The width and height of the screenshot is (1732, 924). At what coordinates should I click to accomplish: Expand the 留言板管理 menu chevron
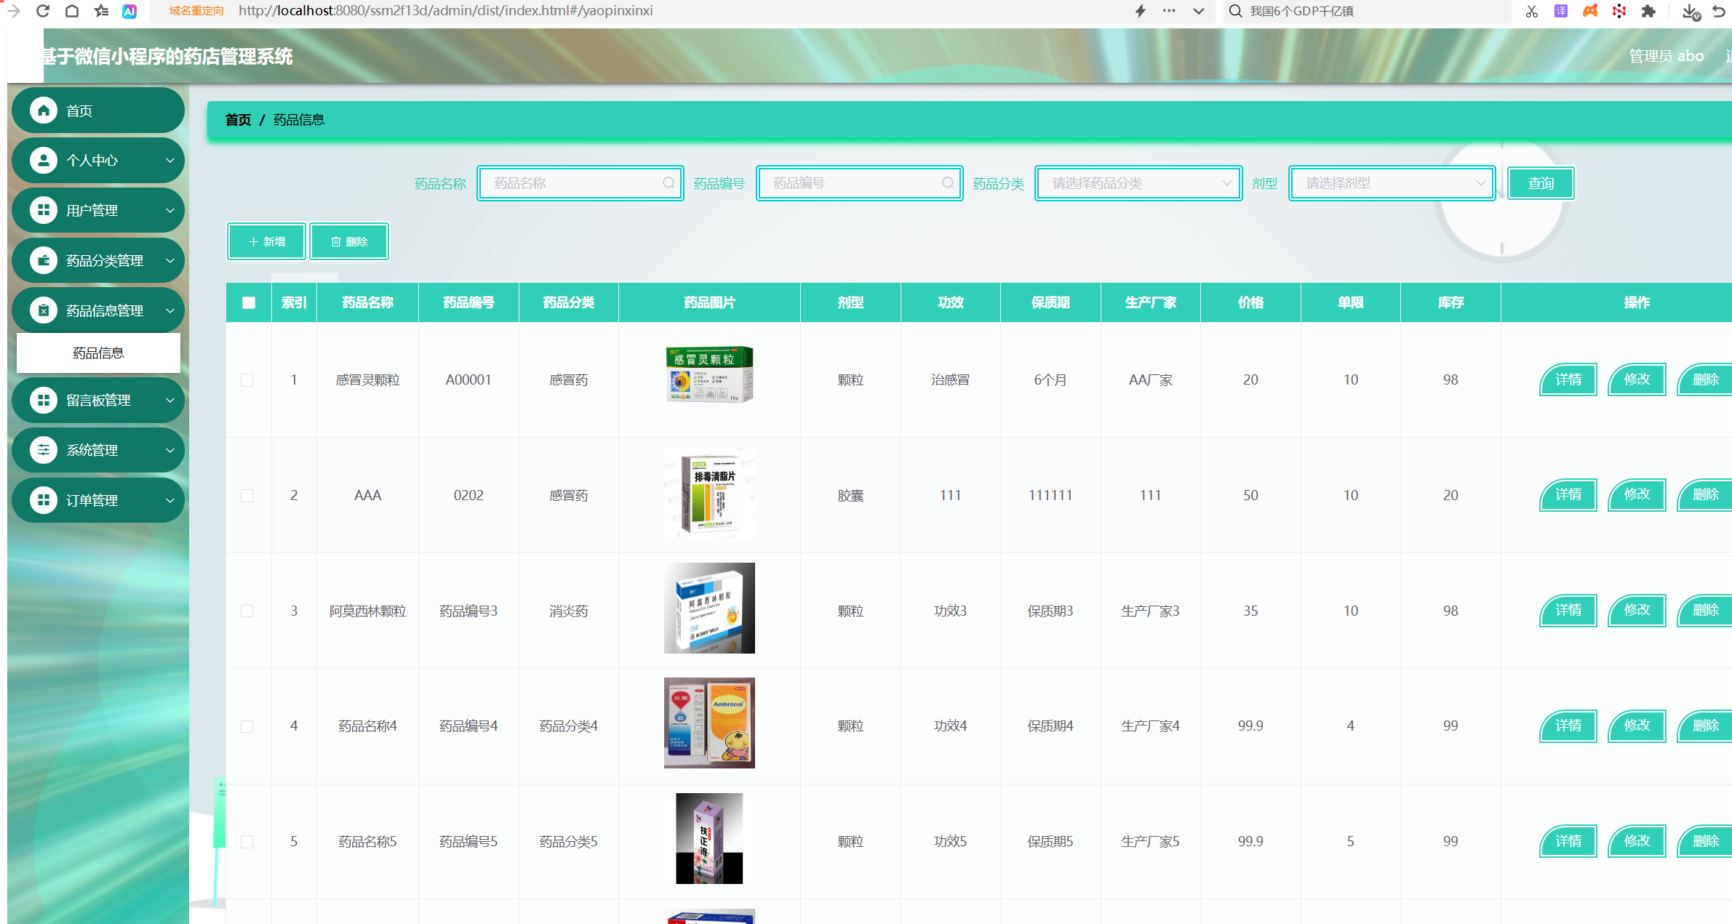coord(170,400)
